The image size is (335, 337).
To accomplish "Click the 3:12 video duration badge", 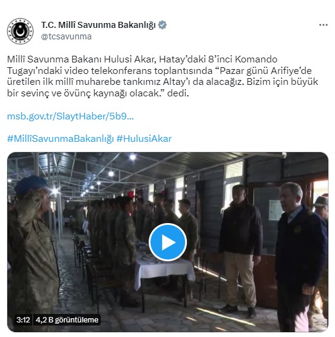I will pyautogui.click(x=23, y=320).
